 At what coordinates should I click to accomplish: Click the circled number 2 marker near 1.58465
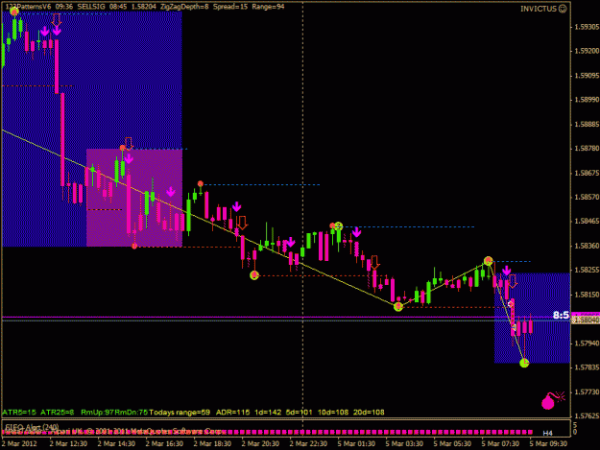tap(338, 226)
